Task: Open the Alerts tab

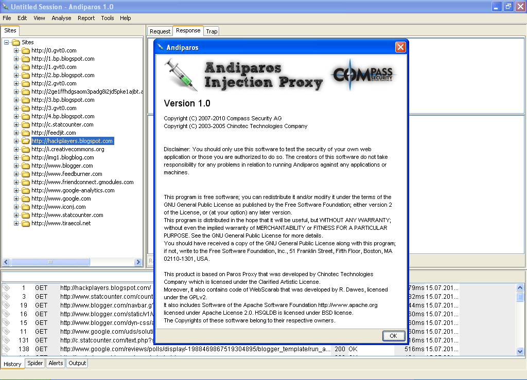Action: point(55,363)
